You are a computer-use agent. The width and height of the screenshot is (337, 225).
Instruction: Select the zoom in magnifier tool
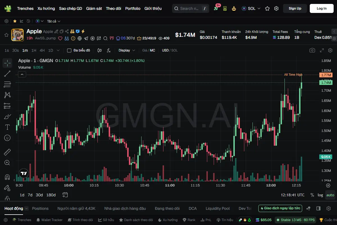coord(7,163)
